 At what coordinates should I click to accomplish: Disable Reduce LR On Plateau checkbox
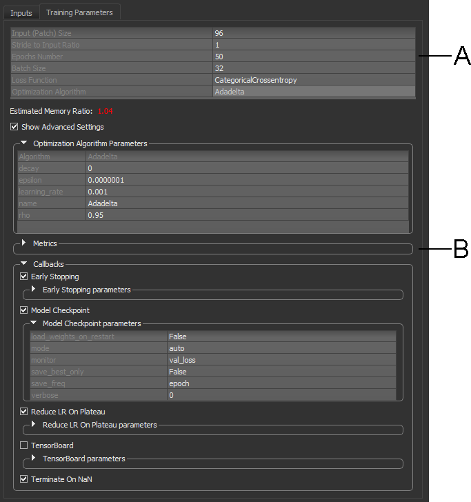24,412
